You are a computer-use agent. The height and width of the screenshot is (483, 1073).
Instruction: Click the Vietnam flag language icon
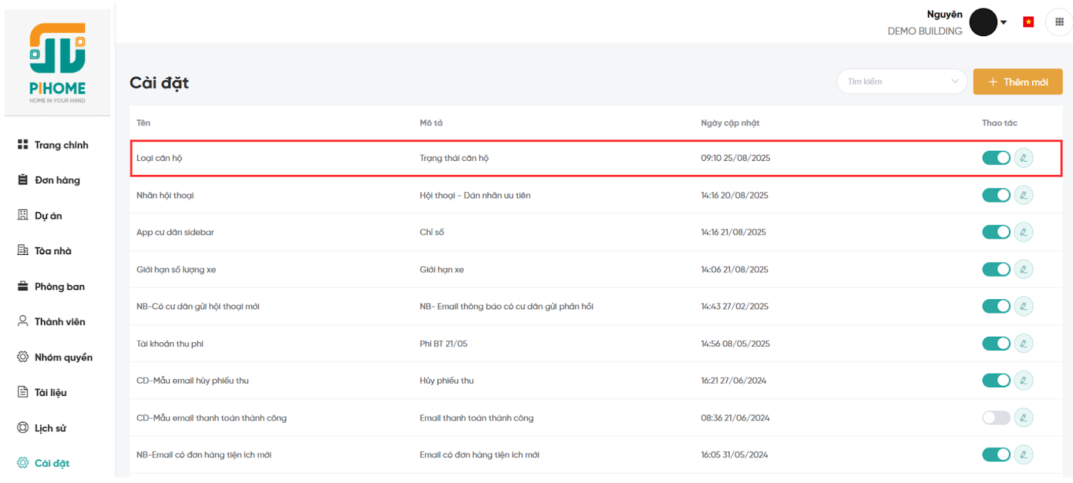pos(1028,22)
